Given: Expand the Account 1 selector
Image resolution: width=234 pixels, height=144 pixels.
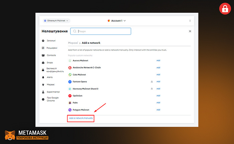Looking at the screenshot, I should [x=117, y=21].
